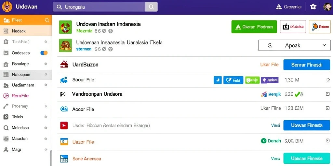Click the arrow at end of Saour File row
Image resolution: width=333 pixels, height=166 pixels.
(328, 80)
